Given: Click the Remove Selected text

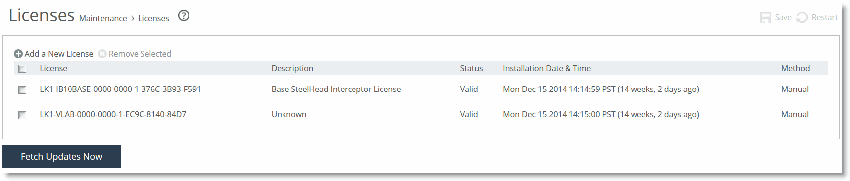Looking at the screenshot, I should [140, 54].
